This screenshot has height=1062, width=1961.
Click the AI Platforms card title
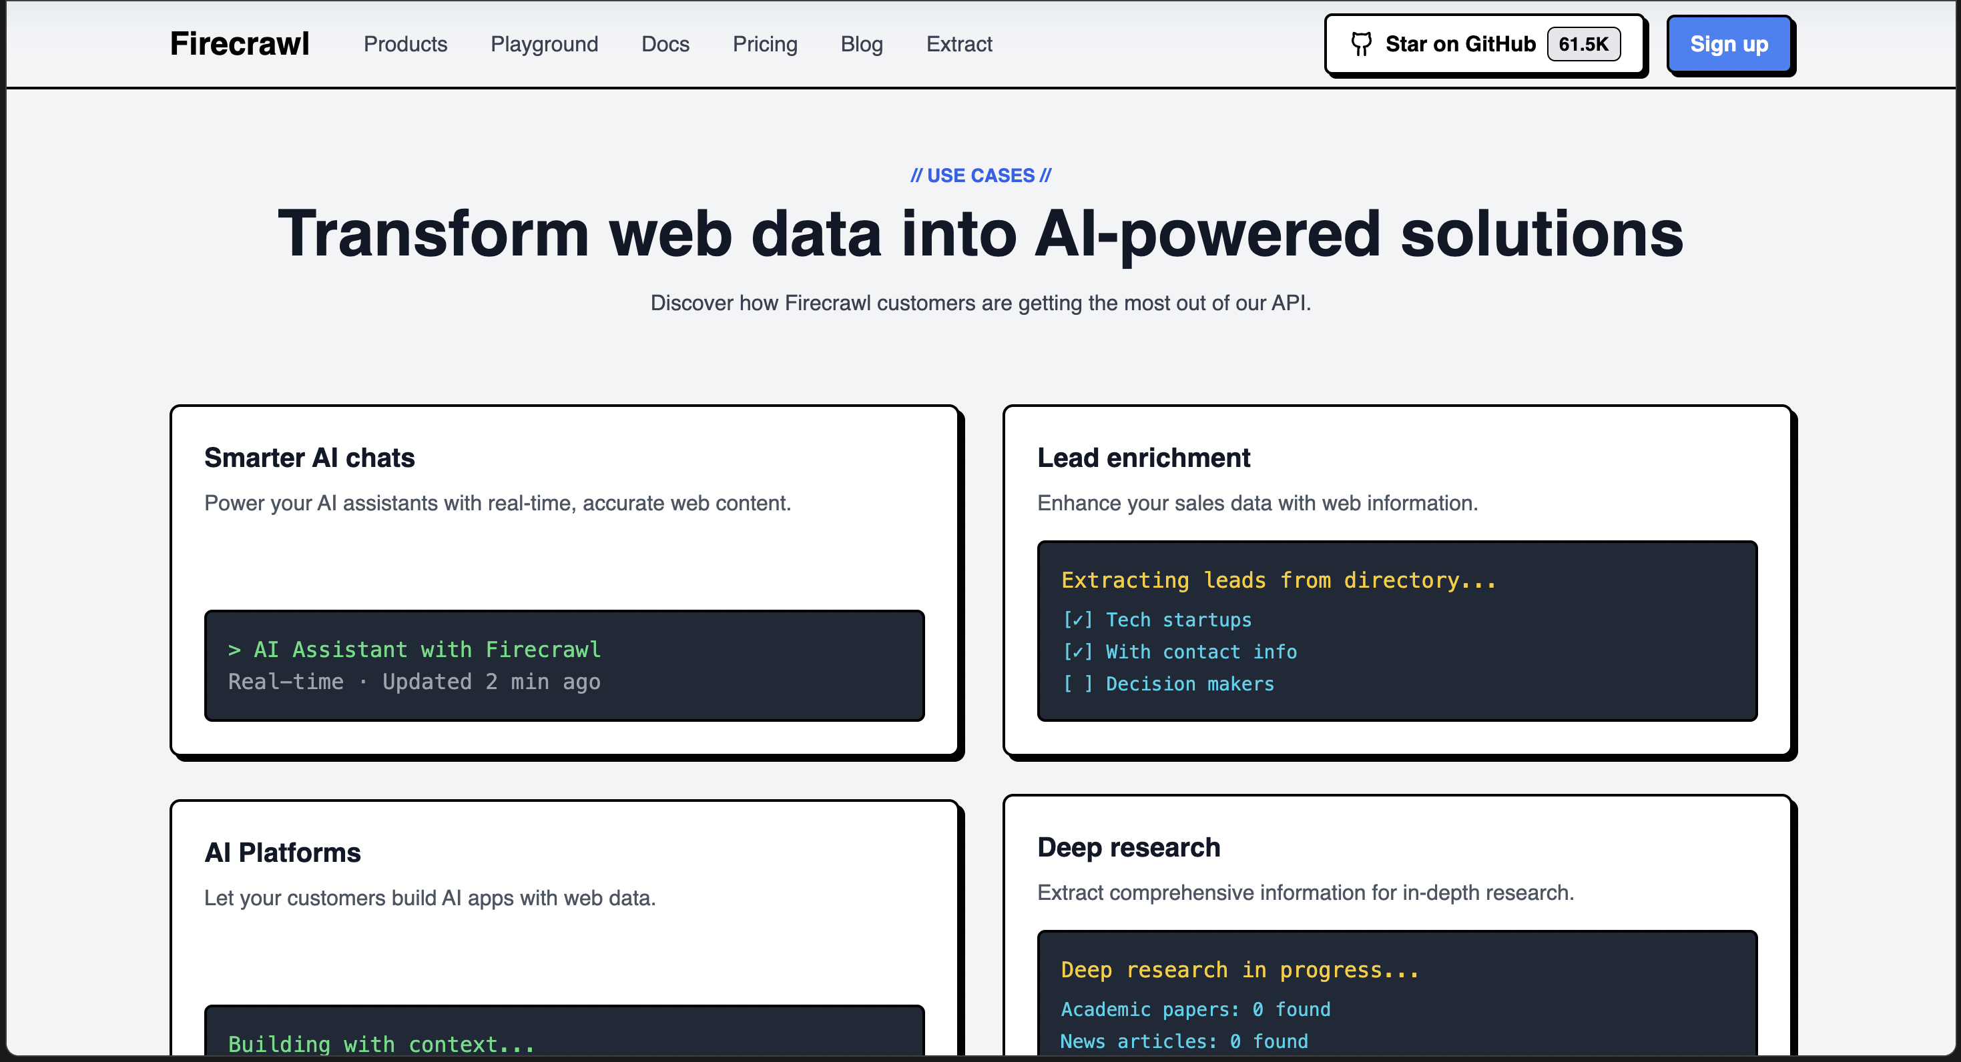coord(282,853)
